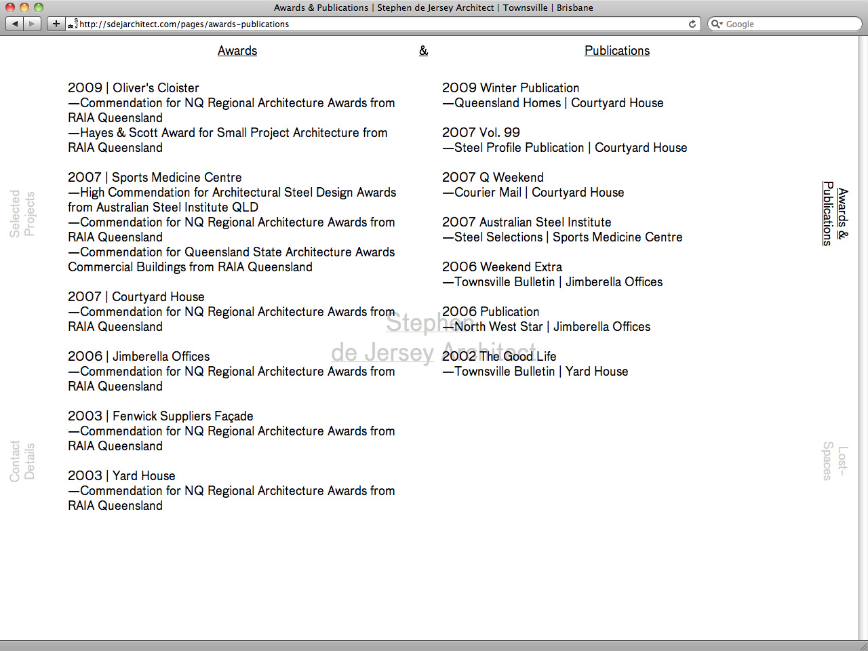Click '2007 Q Weekend' entry
The image size is (868, 651).
(x=493, y=178)
